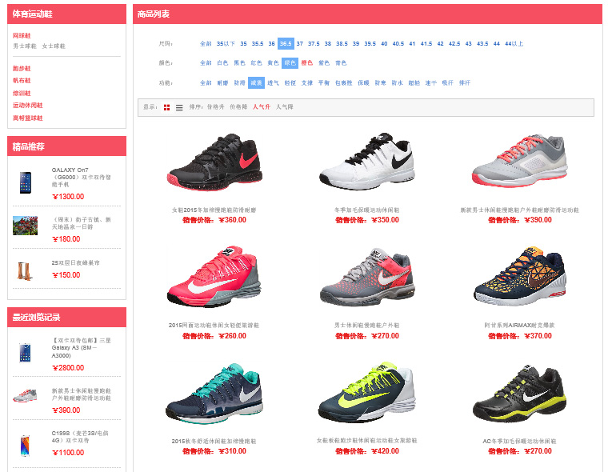
Task: Select 全部 in the 尺码 row
Action: tap(206, 44)
